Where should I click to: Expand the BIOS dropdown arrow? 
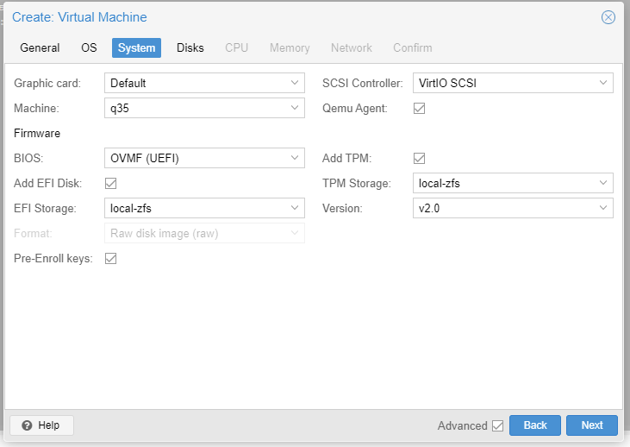click(295, 158)
